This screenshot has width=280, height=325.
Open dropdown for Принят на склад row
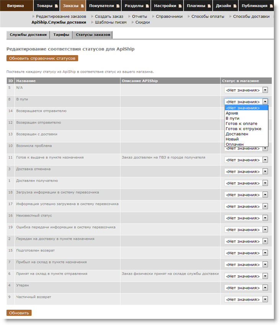246,276
